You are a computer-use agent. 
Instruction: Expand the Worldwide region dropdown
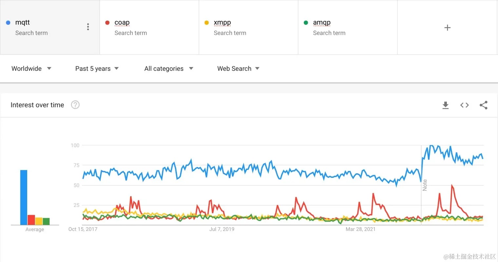tap(31, 68)
